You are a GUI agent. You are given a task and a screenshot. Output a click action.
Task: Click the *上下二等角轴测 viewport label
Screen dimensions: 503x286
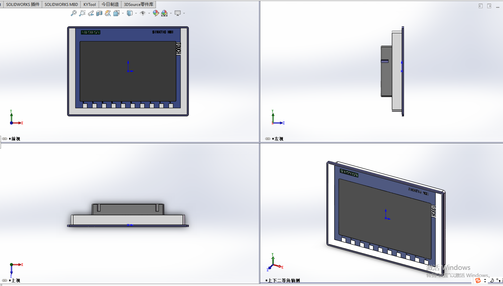[283, 280]
